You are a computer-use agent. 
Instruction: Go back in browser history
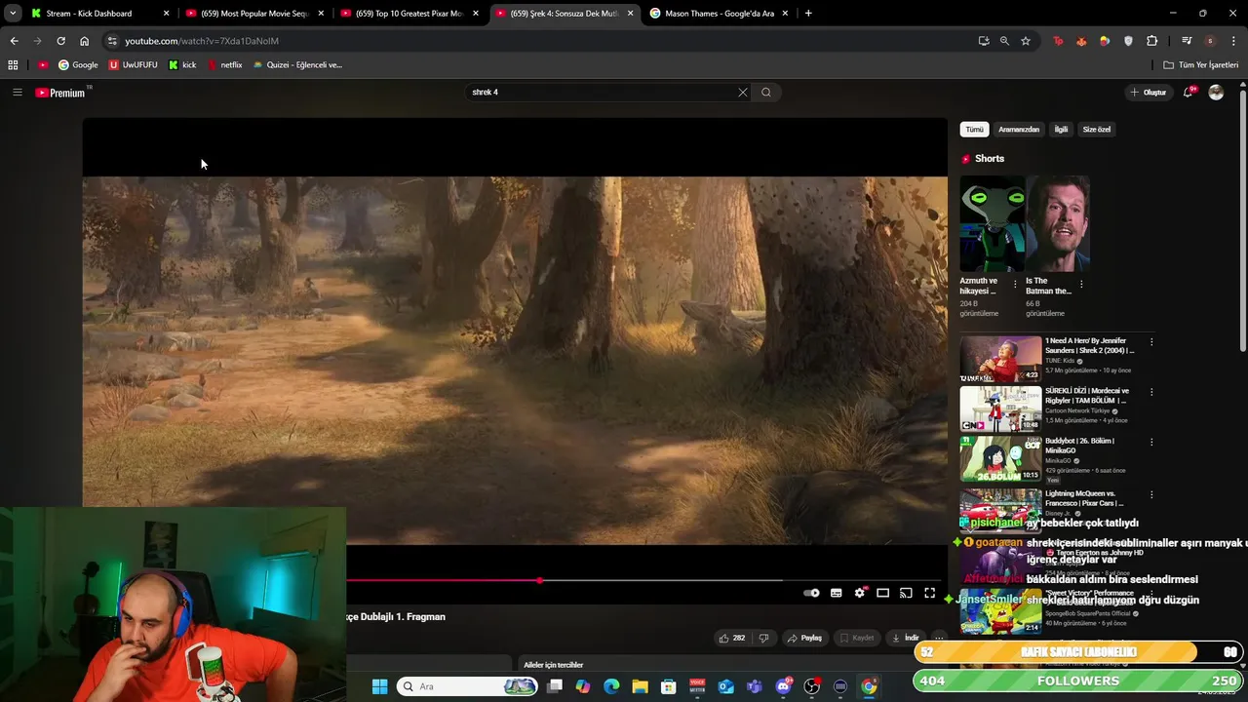14,41
